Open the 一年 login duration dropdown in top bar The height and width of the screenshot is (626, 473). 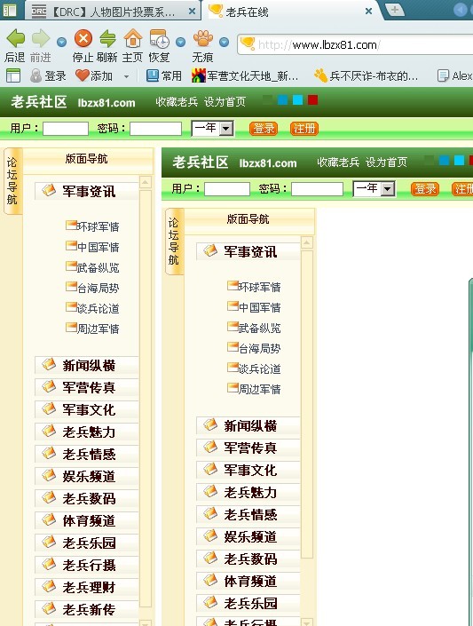pos(212,128)
